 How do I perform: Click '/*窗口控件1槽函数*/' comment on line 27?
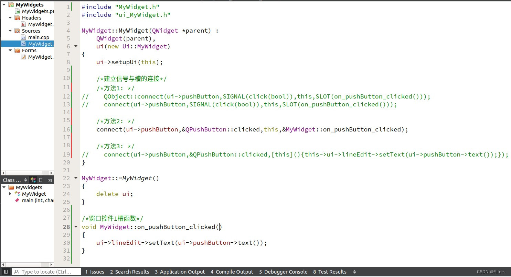click(112, 219)
